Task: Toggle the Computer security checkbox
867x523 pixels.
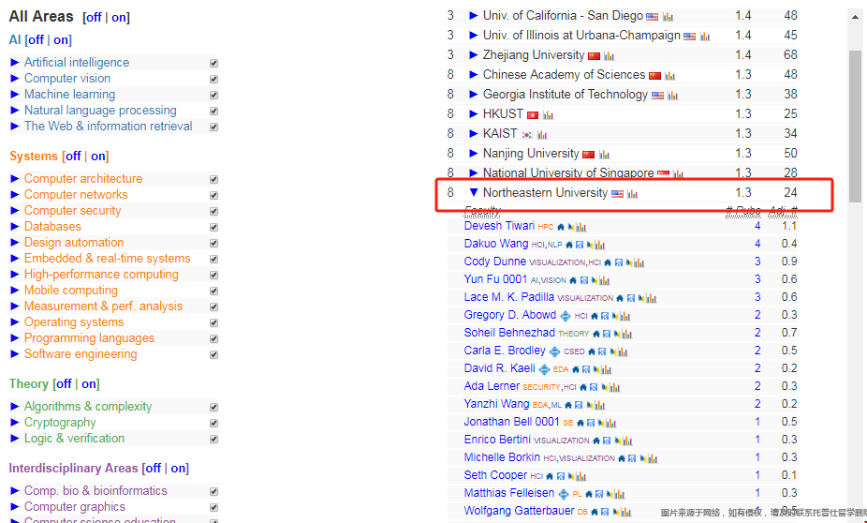Action: click(x=214, y=212)
